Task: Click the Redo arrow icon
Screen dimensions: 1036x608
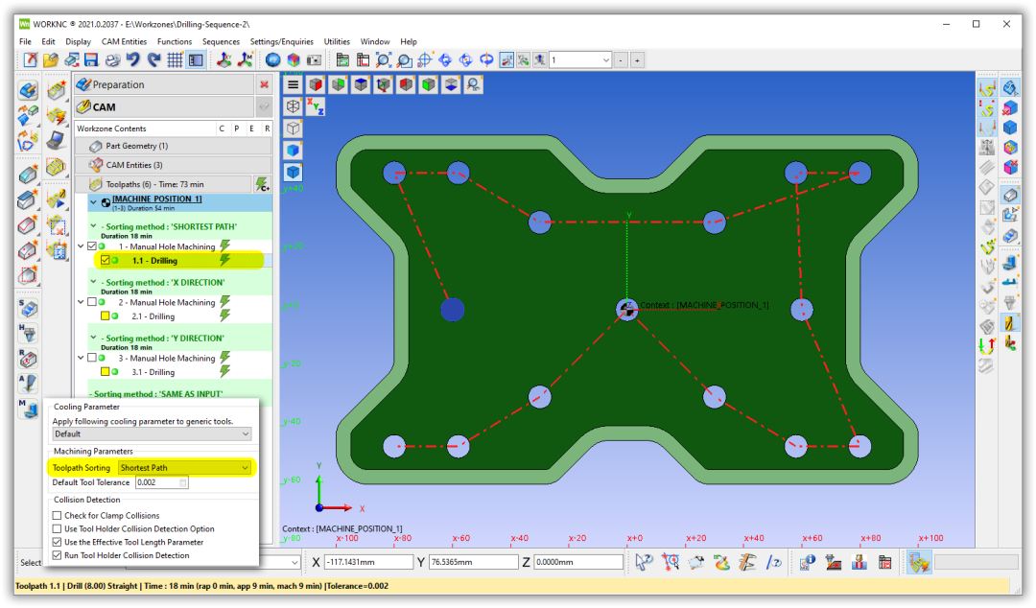Action: click(x=153, y=60)
